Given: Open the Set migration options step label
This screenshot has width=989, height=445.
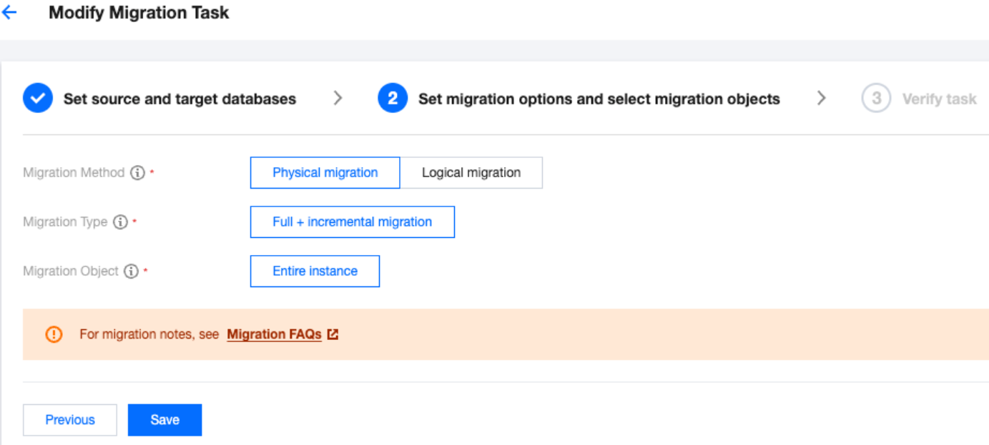Looking at the screenshot, I should point(599,99).
